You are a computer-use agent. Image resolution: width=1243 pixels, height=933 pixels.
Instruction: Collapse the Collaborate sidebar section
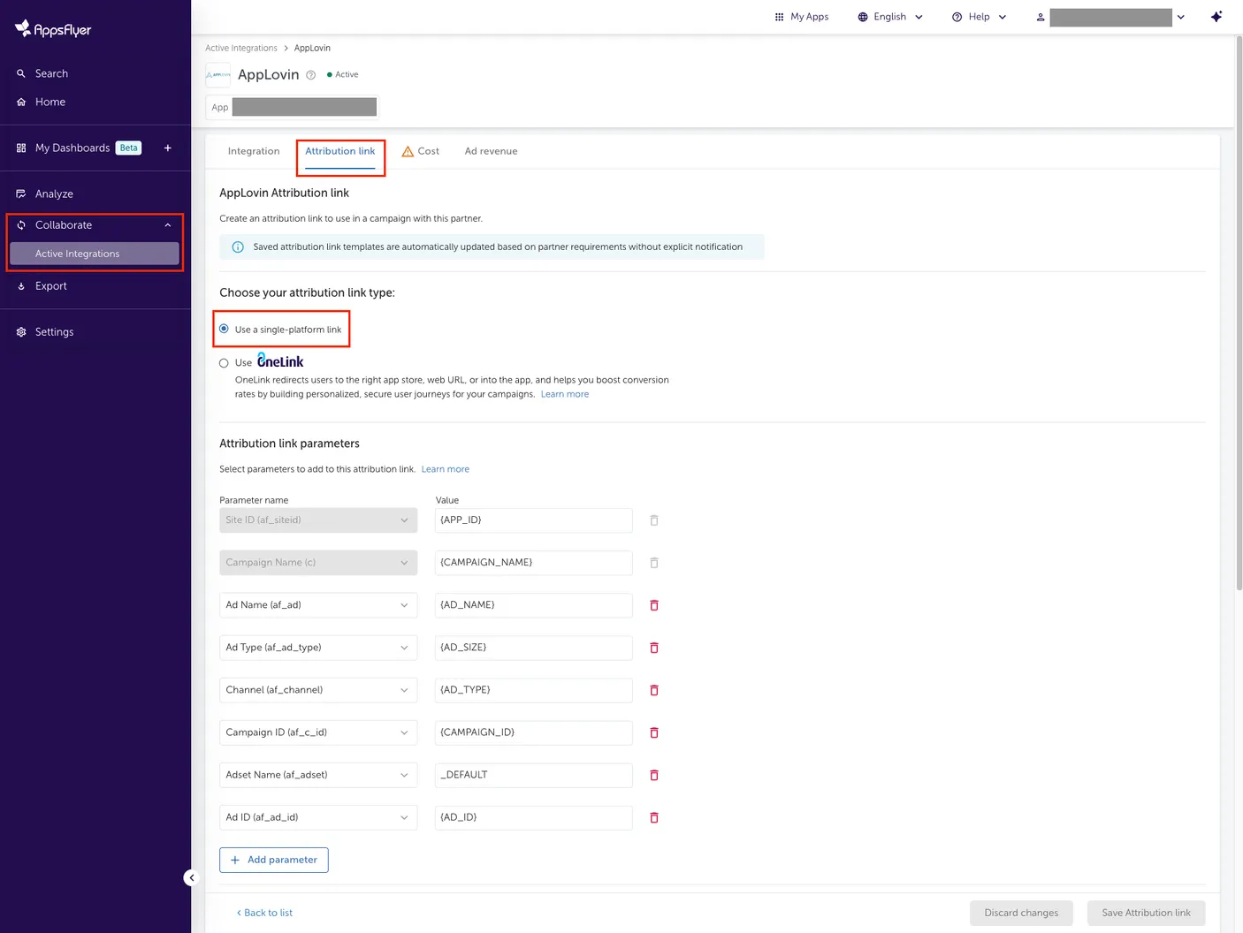coord(167,224)
